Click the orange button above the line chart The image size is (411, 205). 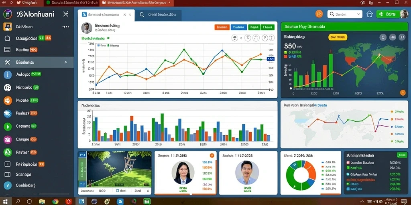pyautogui.click(x=222, y=27)
